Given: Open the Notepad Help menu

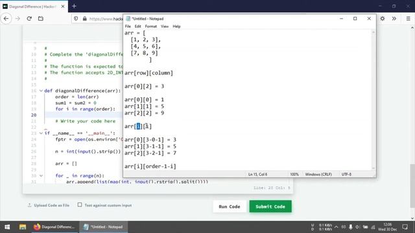Looking at the screenshot, I should tap(176, 27).
